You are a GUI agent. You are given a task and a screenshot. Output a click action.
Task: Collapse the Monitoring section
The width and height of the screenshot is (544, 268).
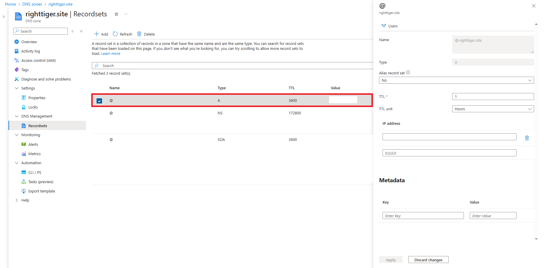tap(17, 135)
